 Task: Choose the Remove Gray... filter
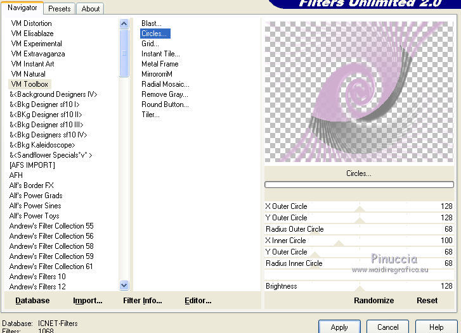click(x=165, y=94)
